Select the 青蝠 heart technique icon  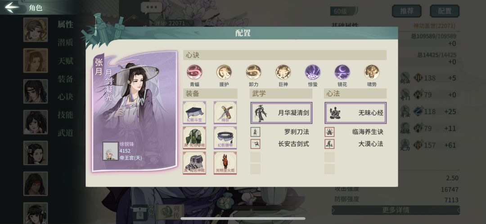point(194,72)
